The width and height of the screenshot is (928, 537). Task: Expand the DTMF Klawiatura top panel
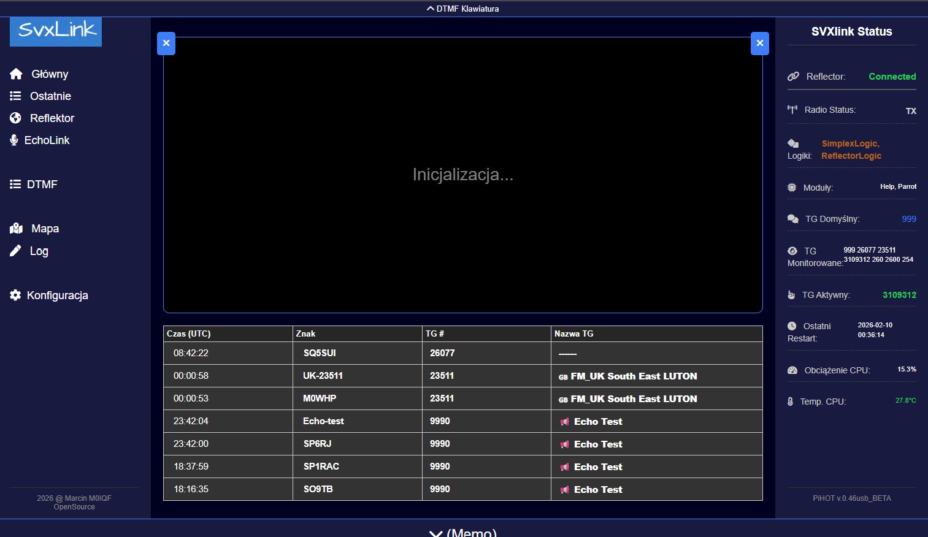[463, 9]
